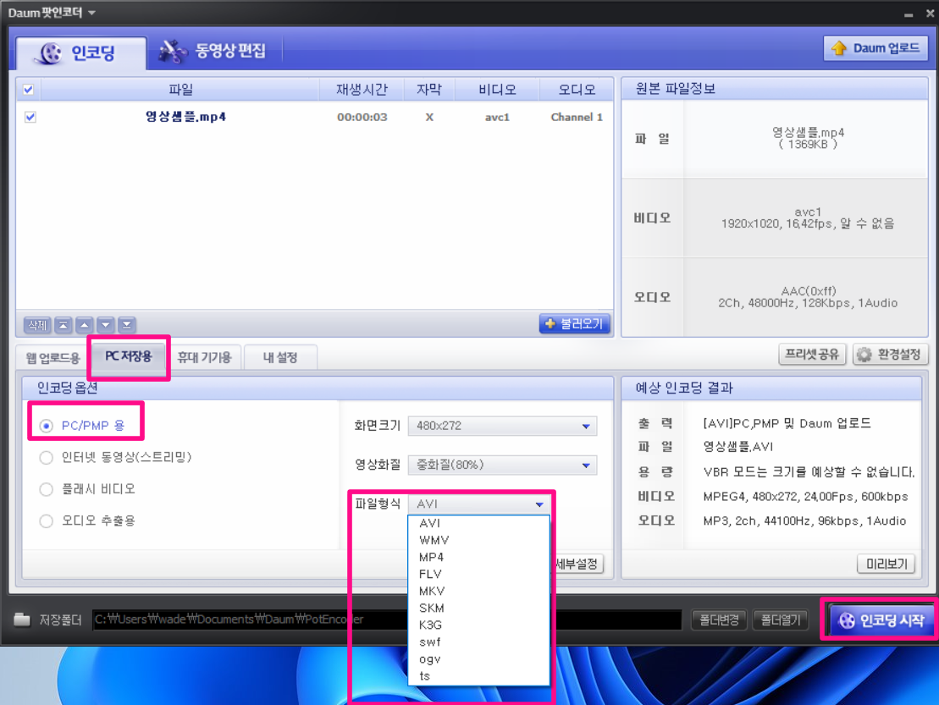
Task: Uncheck the 영상샘플.mp4 file checkbox
Action: [x=30, y=117]
